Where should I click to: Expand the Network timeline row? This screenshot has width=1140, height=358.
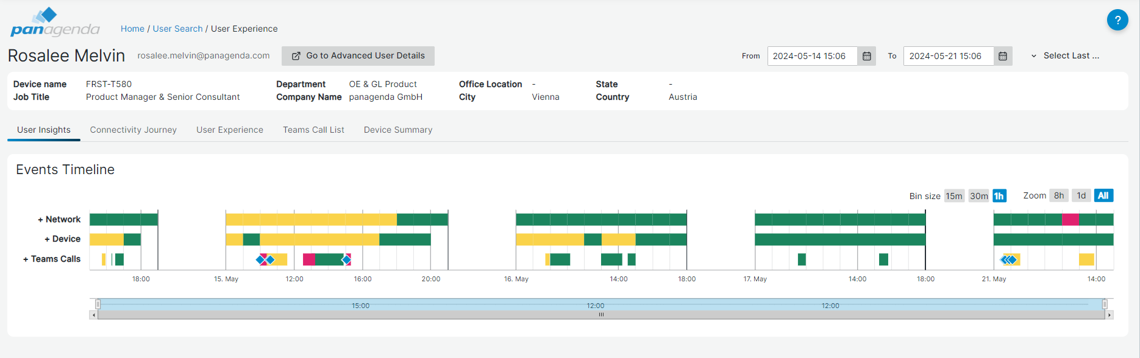[59, 219]
